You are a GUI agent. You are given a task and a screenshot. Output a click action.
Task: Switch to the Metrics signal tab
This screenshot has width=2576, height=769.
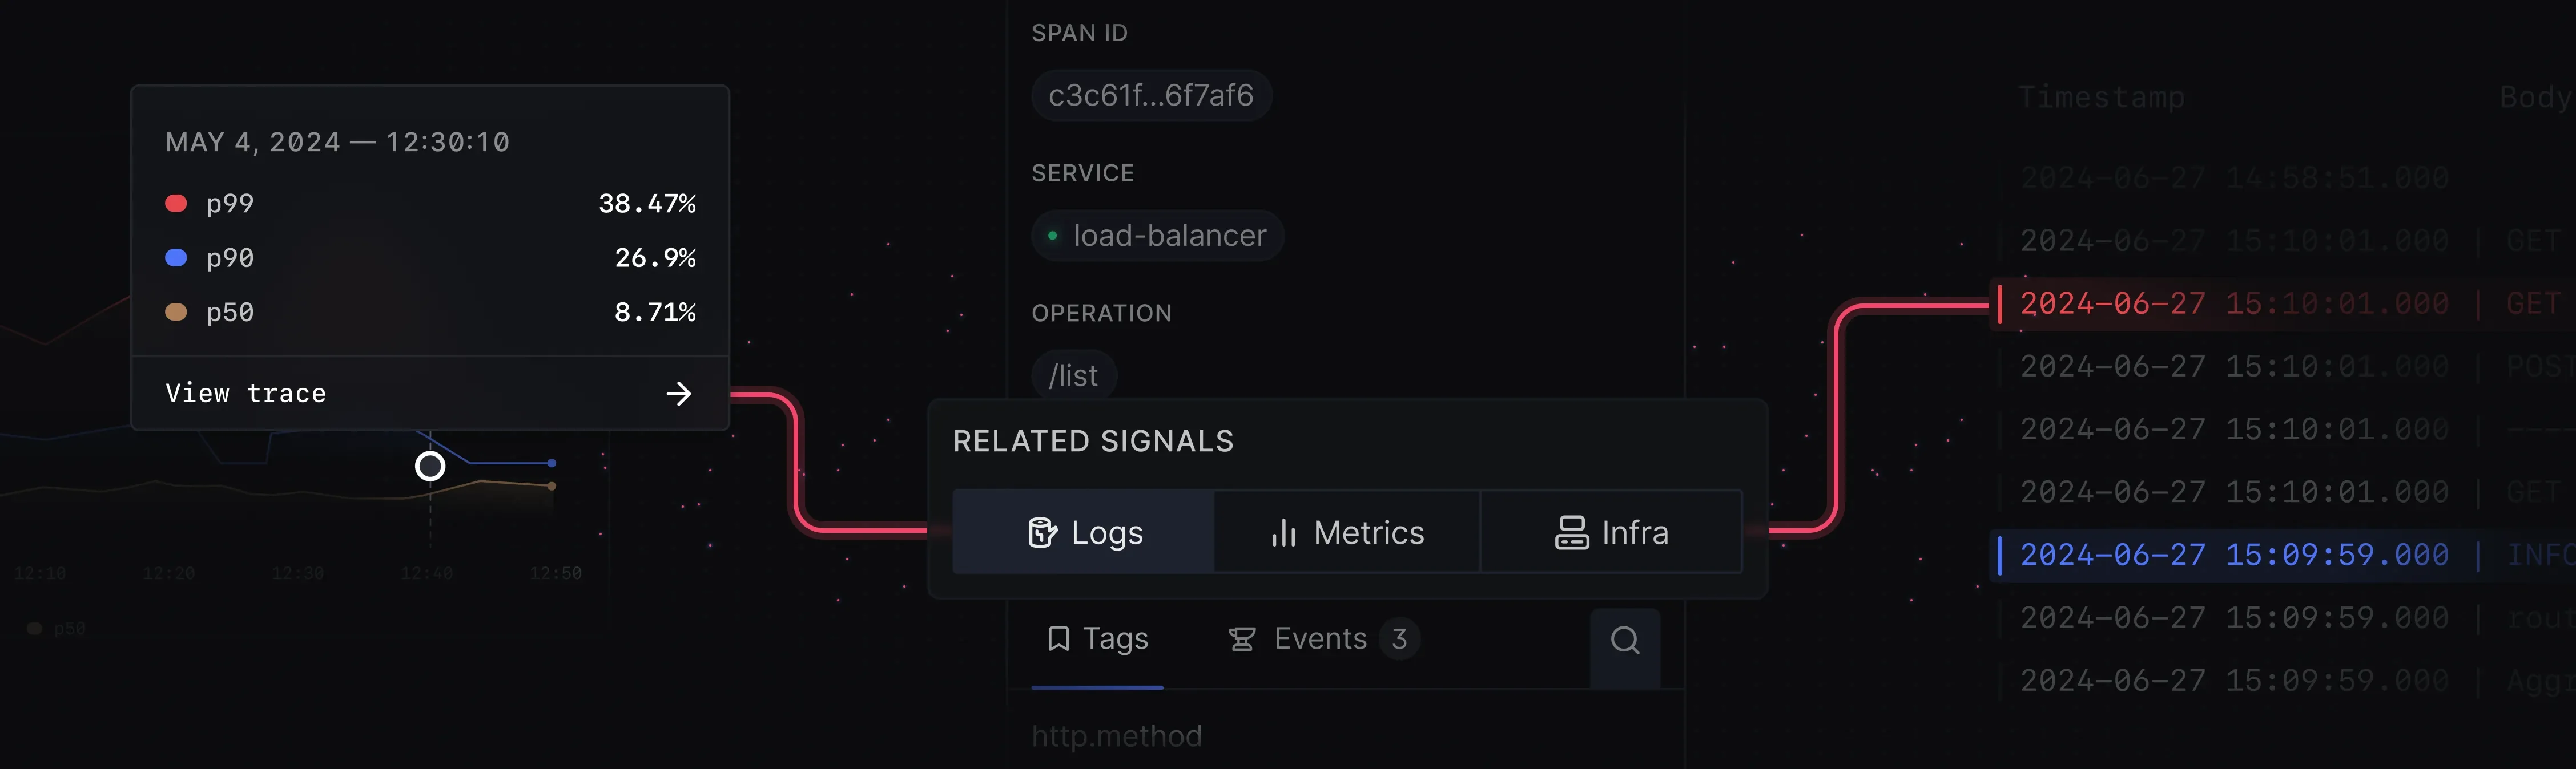(x=1347, y=532)
